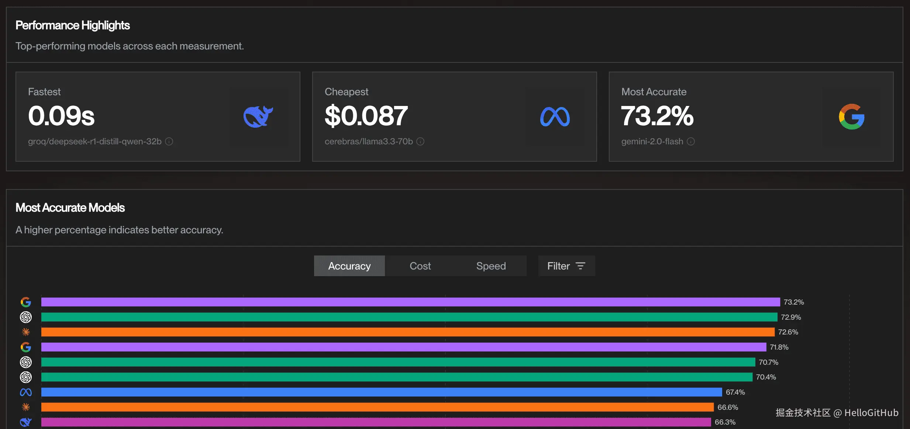Switch to the Speed tab
Viewport: 910px width, 429px height.
tap(491, 266)
